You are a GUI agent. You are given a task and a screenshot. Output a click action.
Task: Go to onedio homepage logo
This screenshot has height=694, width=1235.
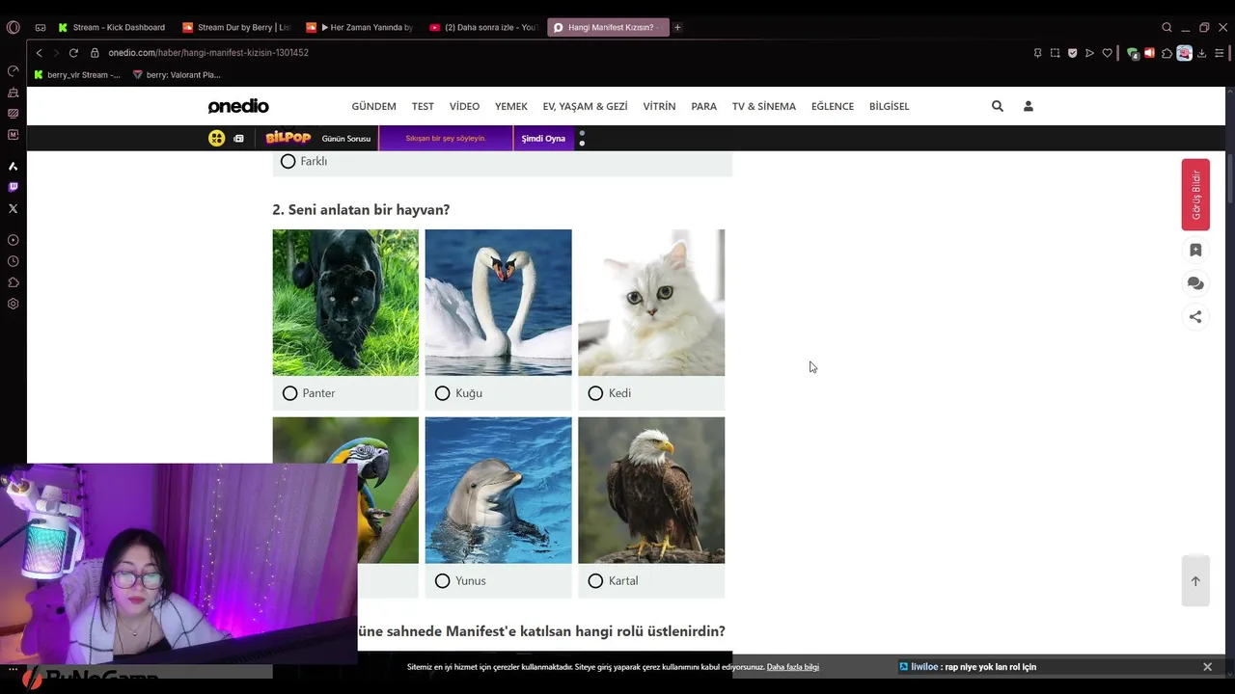click(238, 106)
